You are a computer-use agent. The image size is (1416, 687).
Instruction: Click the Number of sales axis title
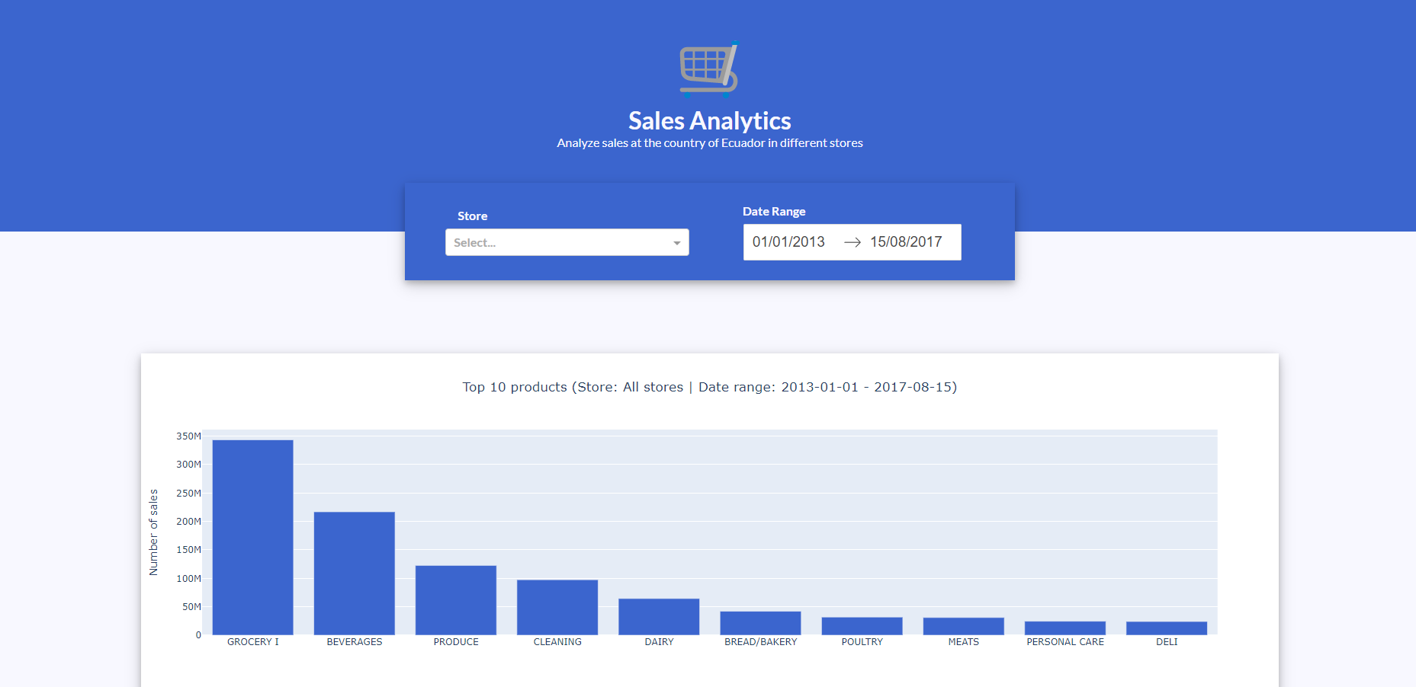click(153, 532)
